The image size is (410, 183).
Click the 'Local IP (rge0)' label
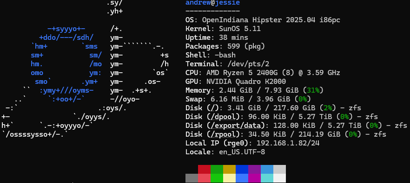(217, 143)
